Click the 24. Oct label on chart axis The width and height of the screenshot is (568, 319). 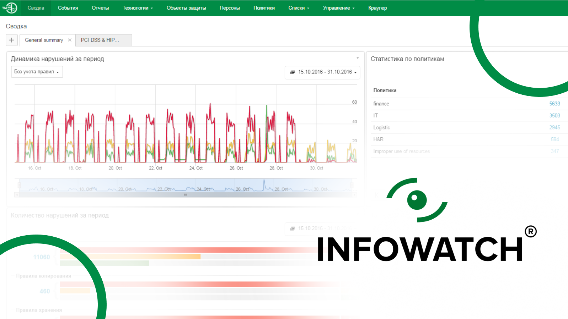click(x=196, y=168)
